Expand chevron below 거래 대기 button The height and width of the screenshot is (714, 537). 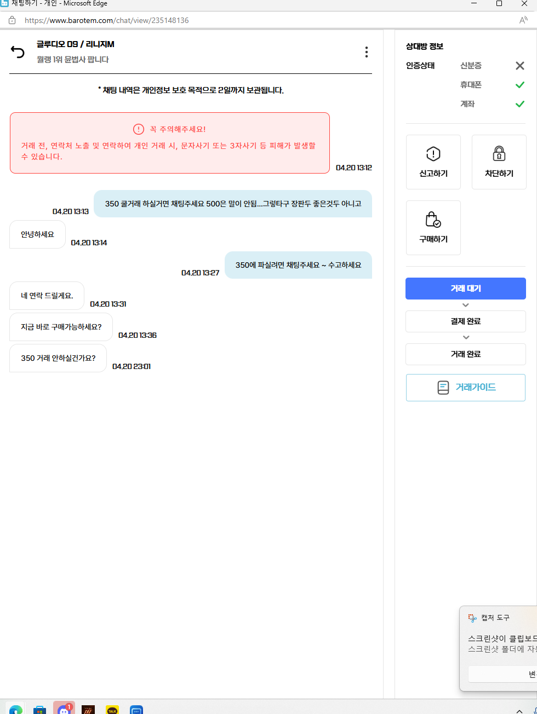pos(465,305)
